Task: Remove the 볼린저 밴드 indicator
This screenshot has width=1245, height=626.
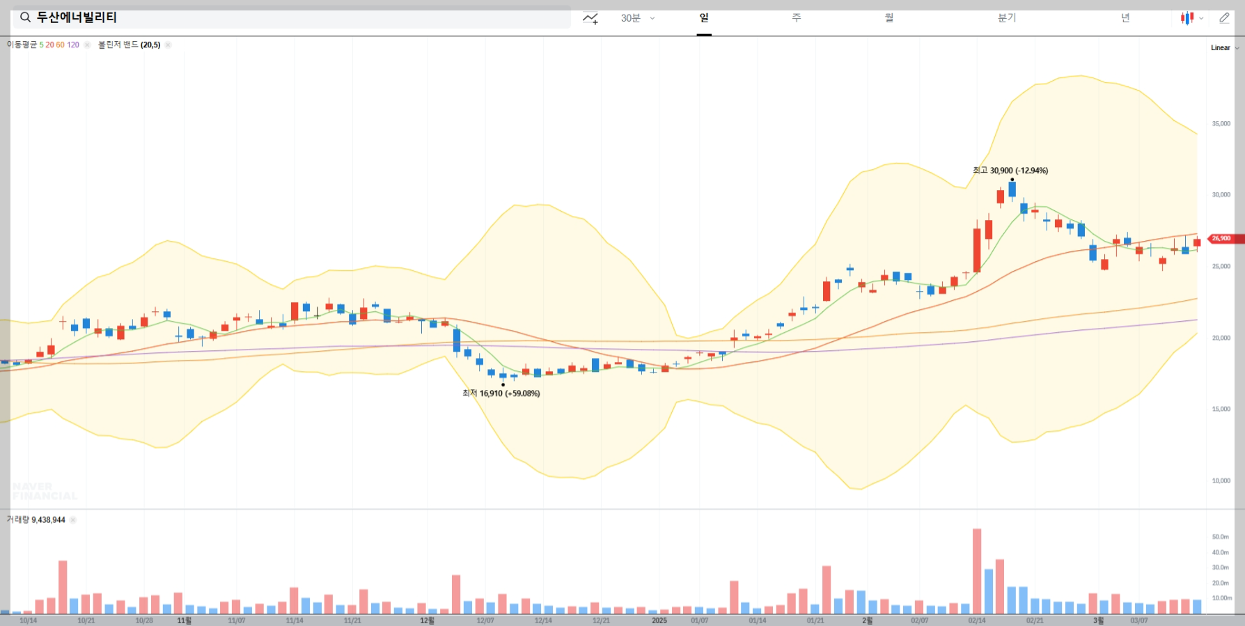Action: (168, 45)
